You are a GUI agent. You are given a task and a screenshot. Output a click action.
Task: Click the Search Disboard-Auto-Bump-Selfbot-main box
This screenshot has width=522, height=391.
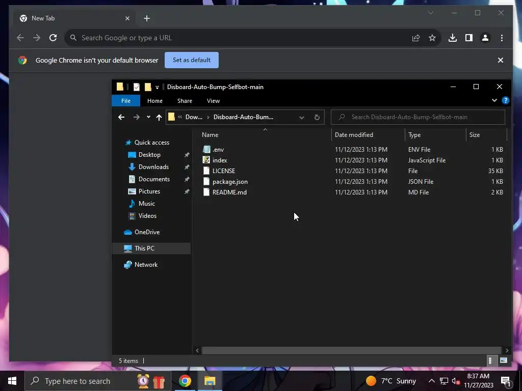[418, 117]
